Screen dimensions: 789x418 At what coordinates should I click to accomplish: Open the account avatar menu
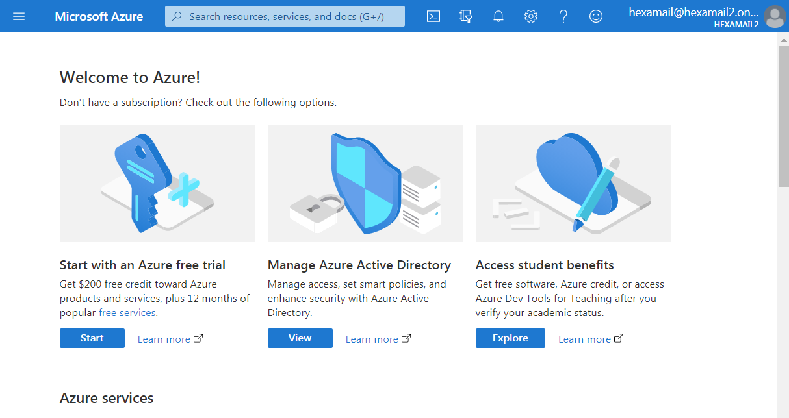point(774,16)
